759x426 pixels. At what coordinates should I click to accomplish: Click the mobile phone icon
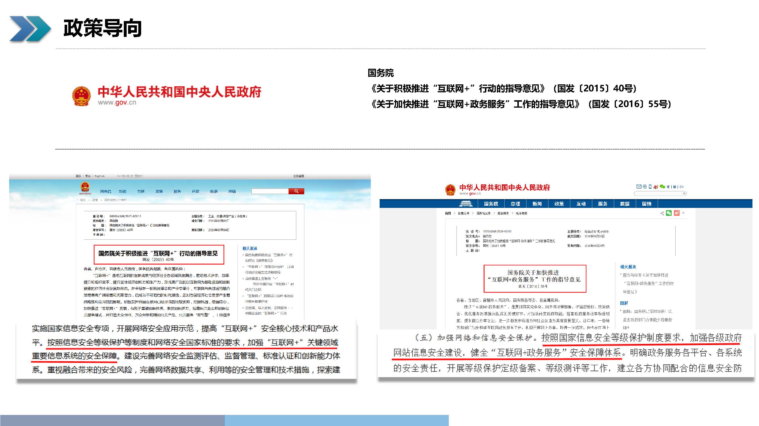coord(650,187)
